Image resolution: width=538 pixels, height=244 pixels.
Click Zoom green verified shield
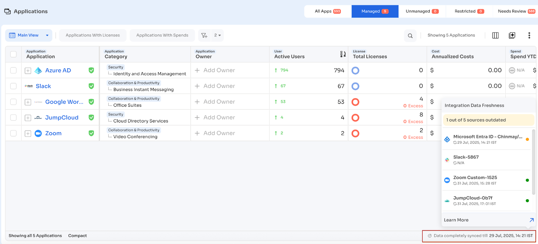[91, 133]
